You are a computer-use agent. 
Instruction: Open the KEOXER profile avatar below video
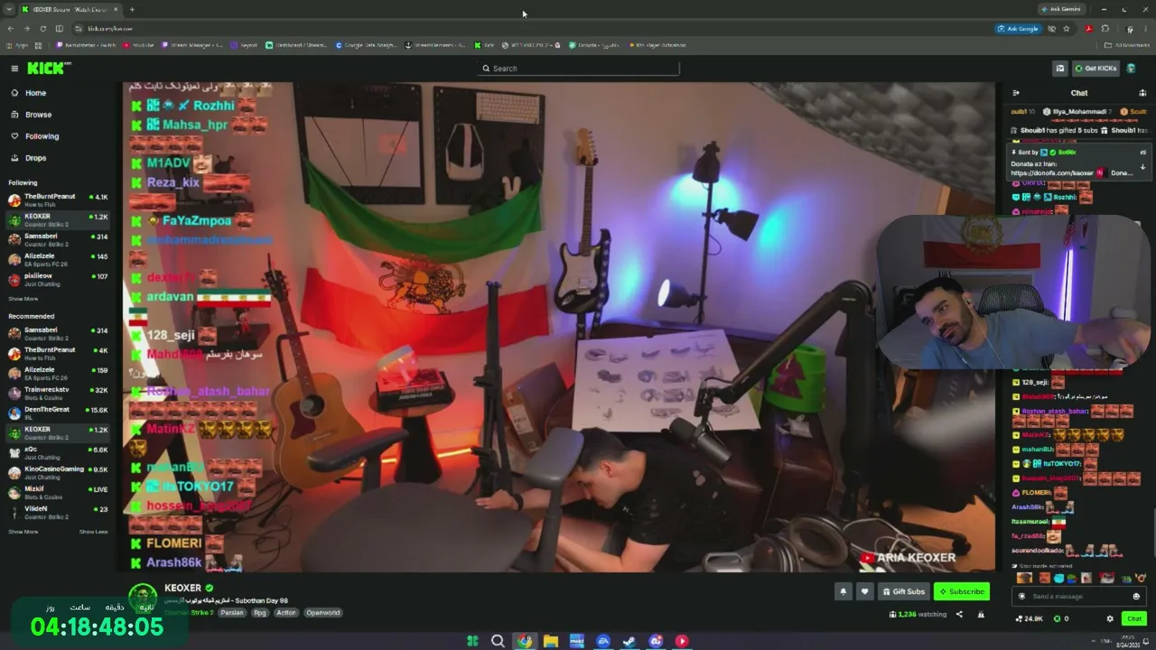tap(143, 598)
